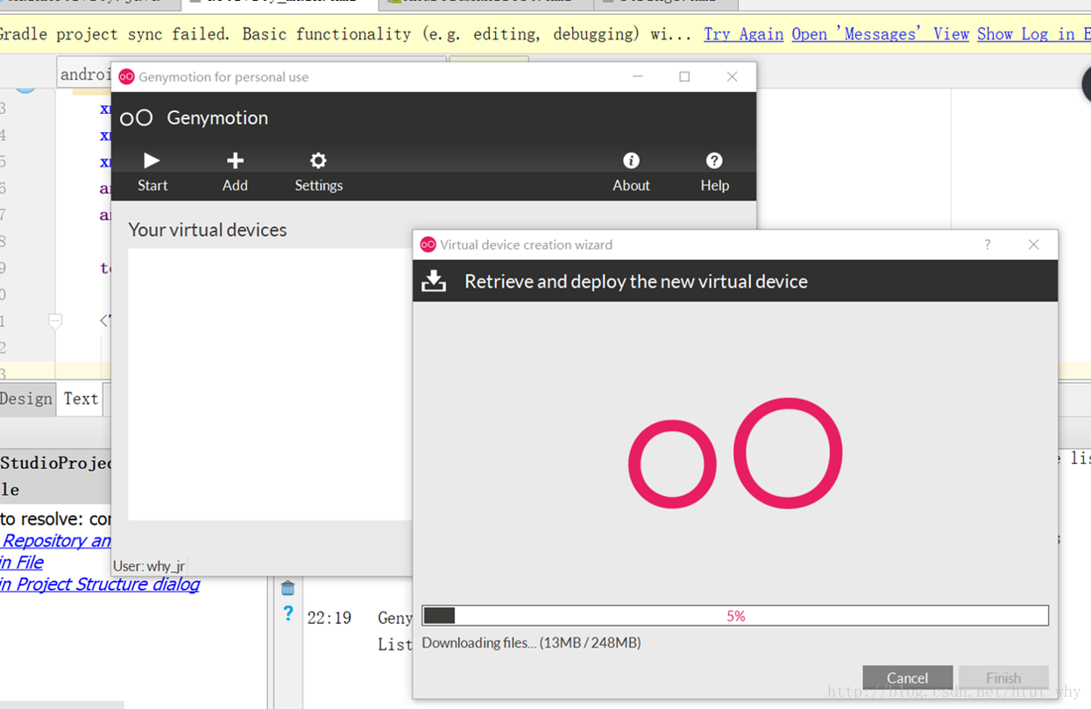Screen dimensions: 1091x709
Task: Open Genymotion Help
Action: [x=714, y=172]
